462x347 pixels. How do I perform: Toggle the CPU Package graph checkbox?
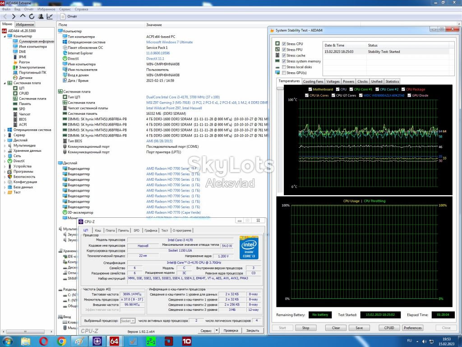(x=403, y=89)
